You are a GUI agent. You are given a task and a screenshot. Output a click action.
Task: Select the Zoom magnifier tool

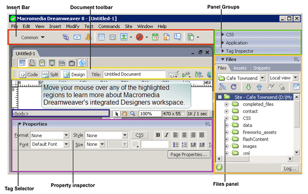pyautogui.click(x=133, y=114)
